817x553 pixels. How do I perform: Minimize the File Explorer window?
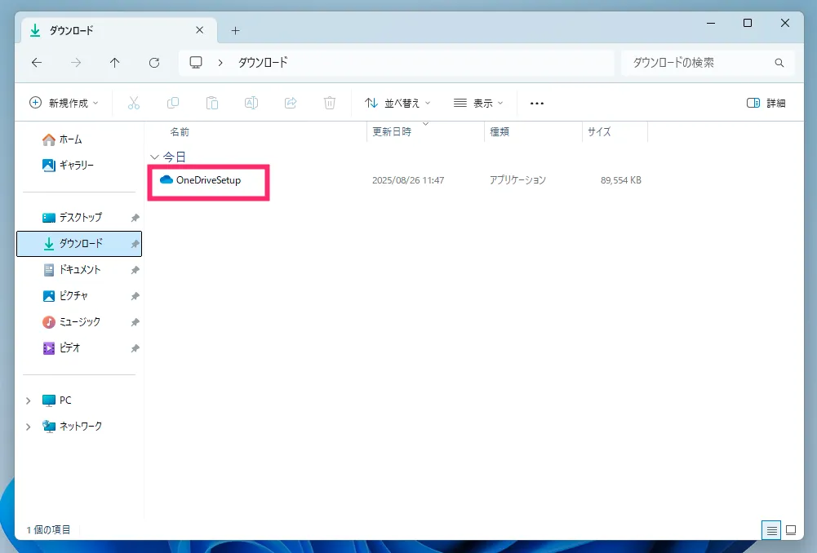(x=711, y=23)
